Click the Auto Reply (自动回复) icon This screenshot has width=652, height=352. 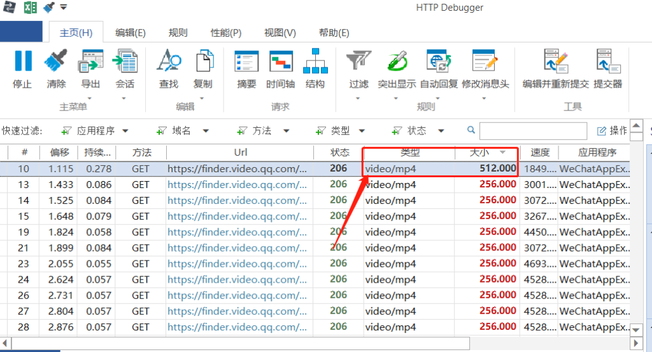click(x=439, y=61)
